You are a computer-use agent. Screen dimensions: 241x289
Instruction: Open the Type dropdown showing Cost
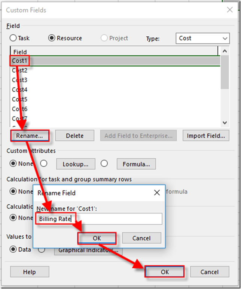pyautogui.click(x=202, y=38)
